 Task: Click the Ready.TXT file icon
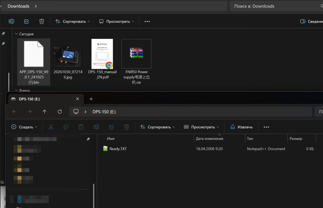pos(106,149)
